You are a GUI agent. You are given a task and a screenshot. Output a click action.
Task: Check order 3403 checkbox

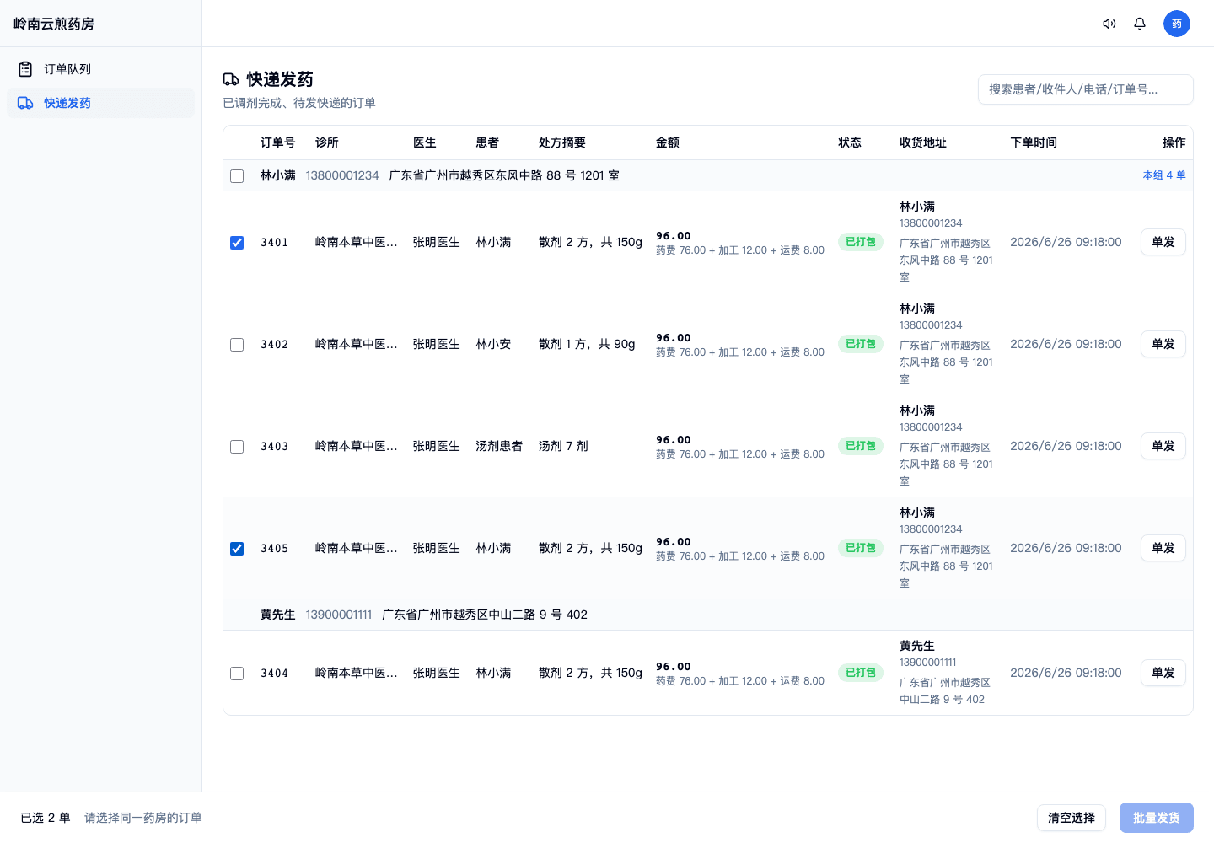(x=237, y=447)
